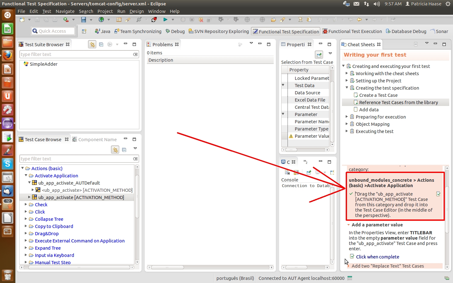The width and height of the screenshot is (453, 283).
Task: Click collapse all icon in Test Case Browser
Action: [x=124, y=150]
